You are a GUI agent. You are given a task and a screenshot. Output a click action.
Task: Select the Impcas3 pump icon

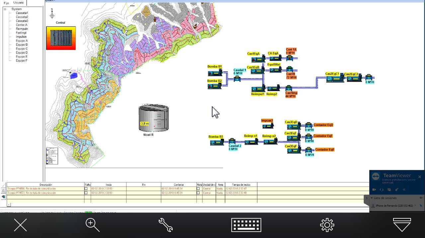point(268,126)
